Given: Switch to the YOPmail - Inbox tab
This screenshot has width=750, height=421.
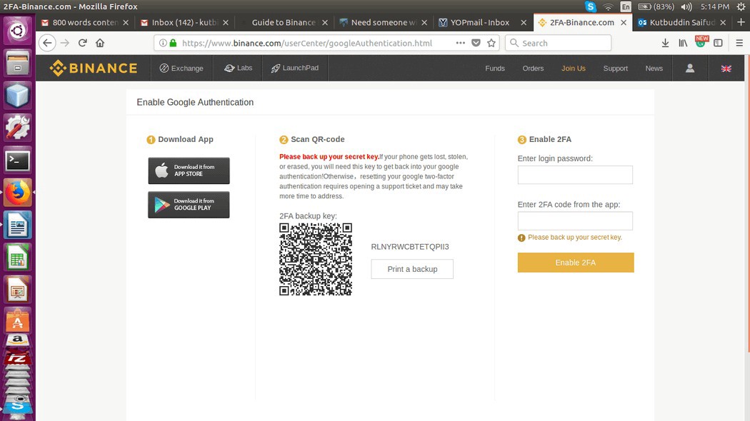Looking at the screenshot, I should pyautogui.click(x=480, y=22).
